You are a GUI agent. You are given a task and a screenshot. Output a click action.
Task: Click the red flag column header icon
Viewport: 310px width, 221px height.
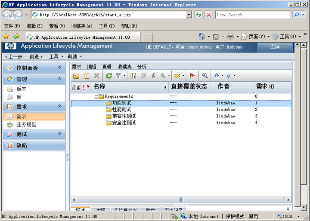[x=88, y=87]
